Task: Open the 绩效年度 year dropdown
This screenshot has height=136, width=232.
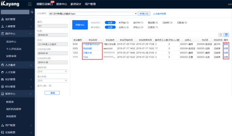Action: click(x=52, y=71)
